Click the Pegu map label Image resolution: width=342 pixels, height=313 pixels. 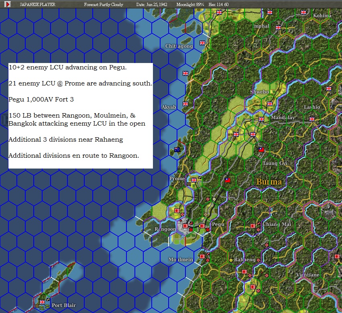pyautogui.click(x=218, y=224)
